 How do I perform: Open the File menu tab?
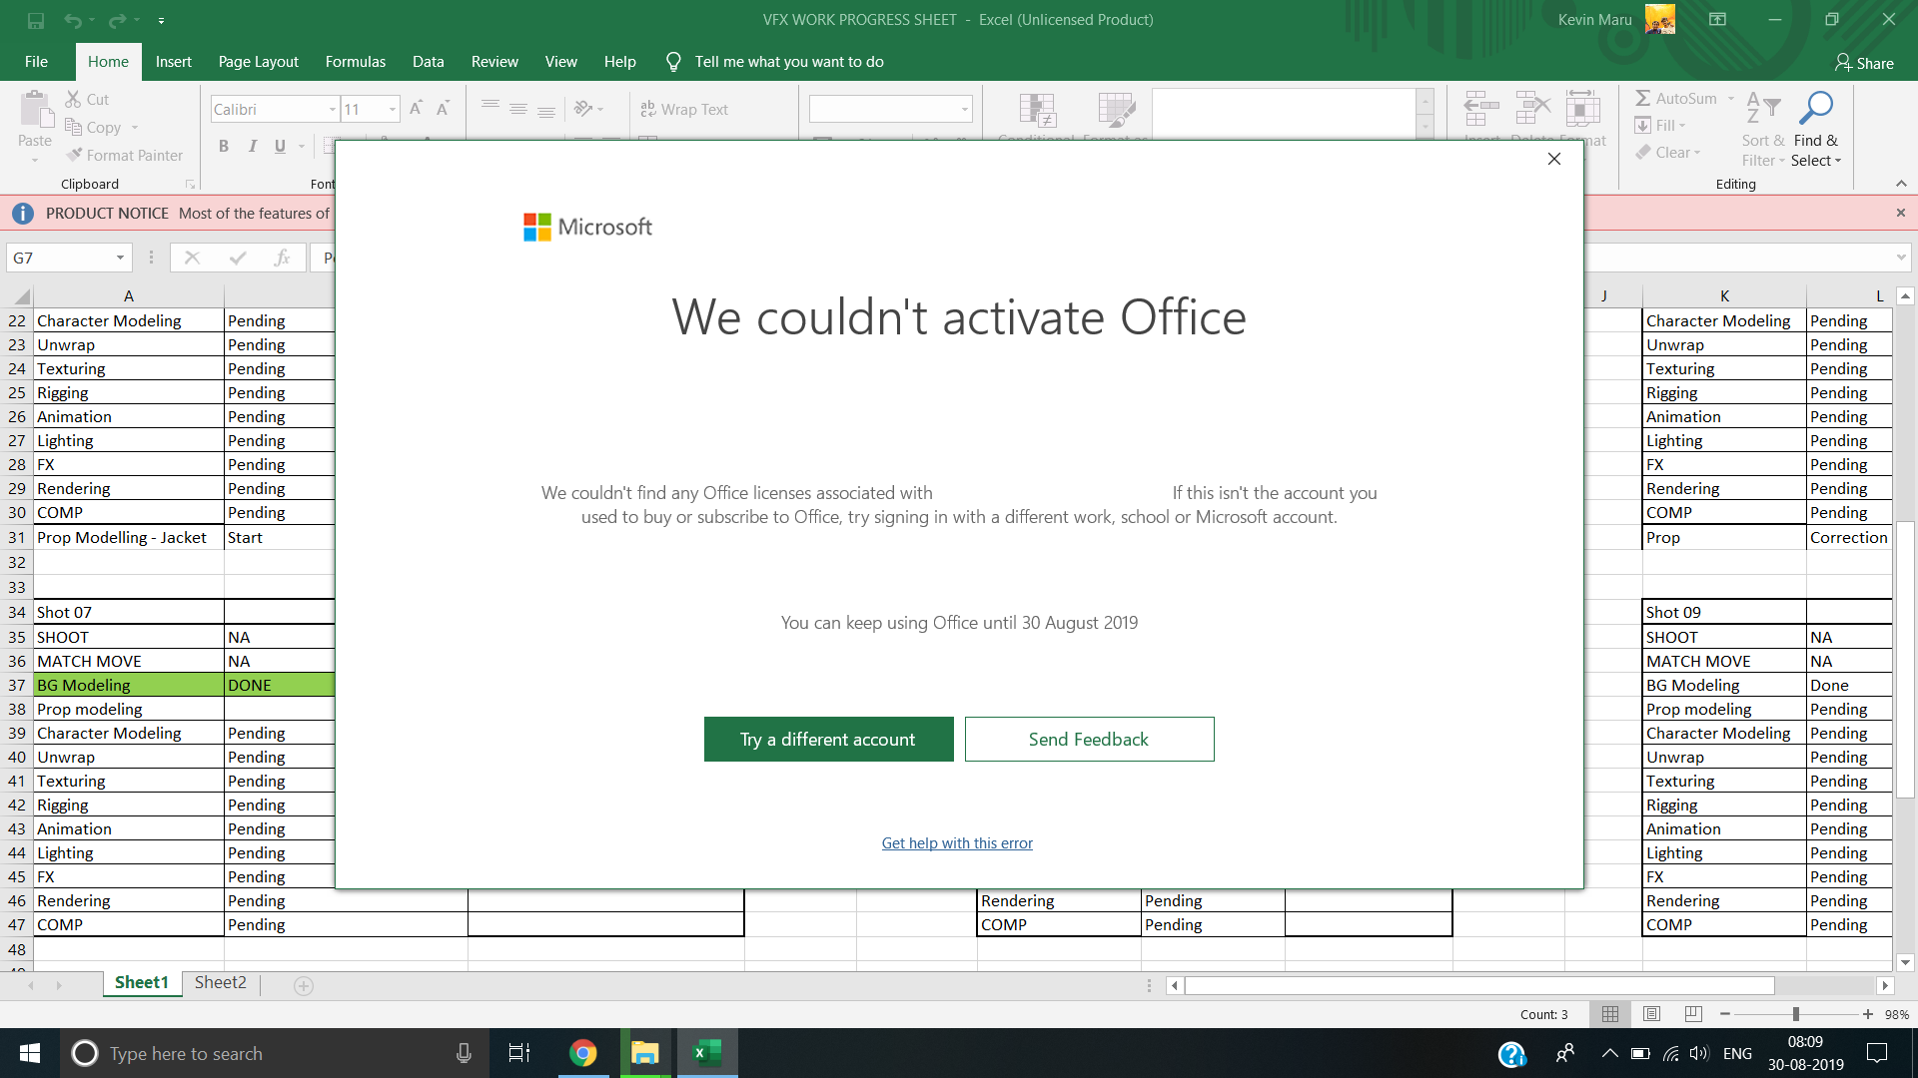tap(36, 62)
